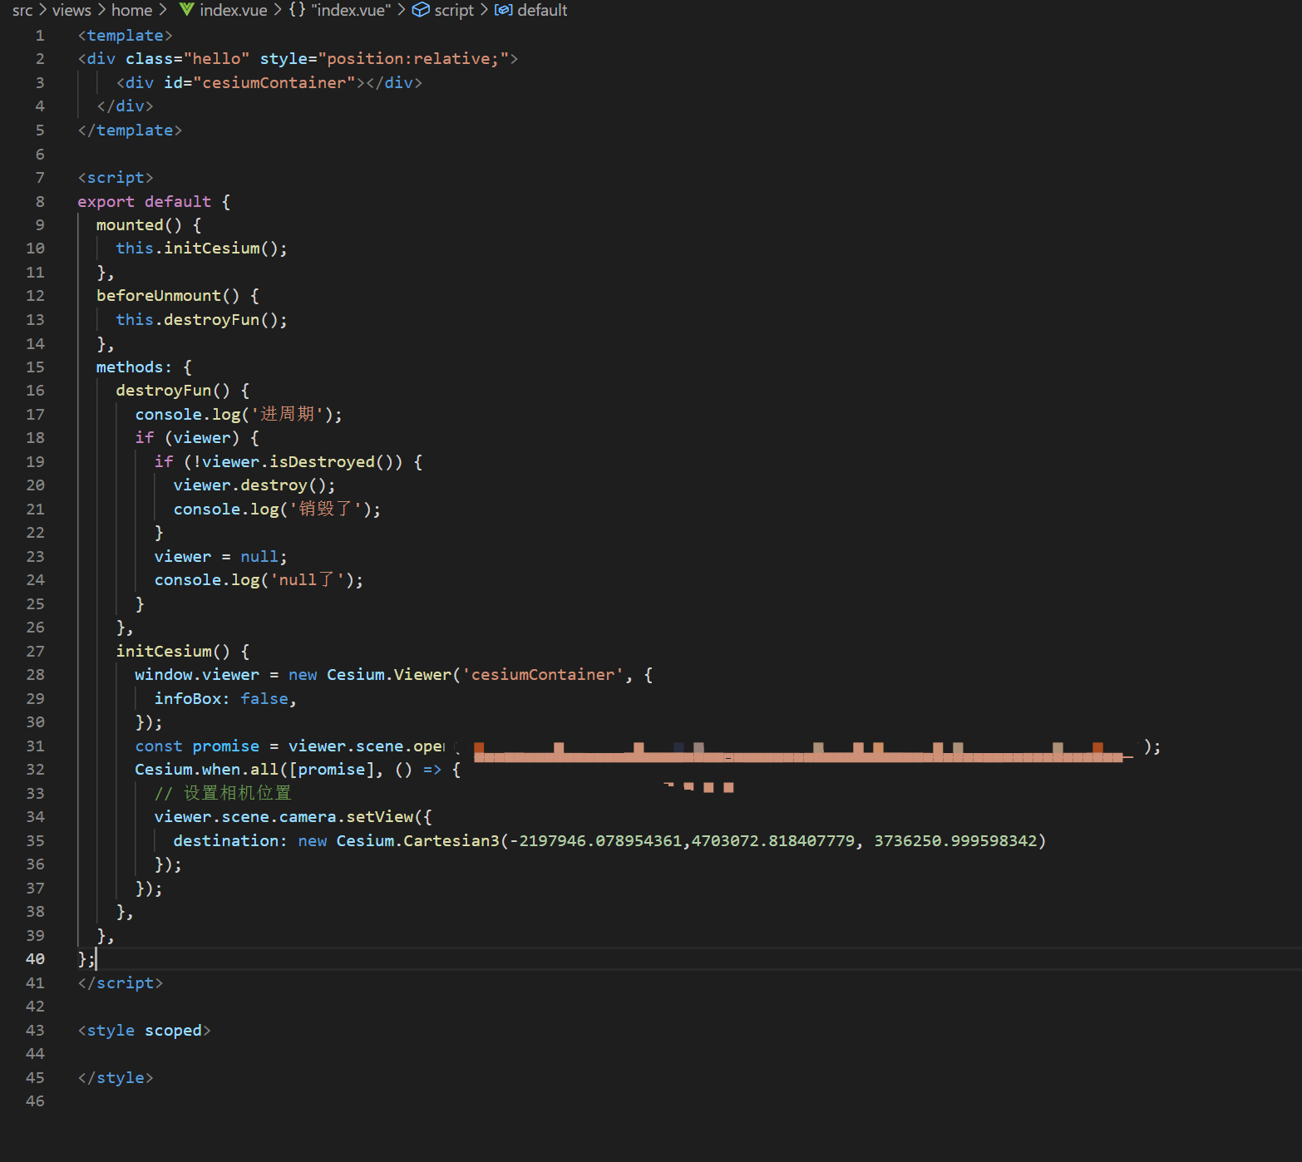Image resolution: width=1302 pixels, height=1162 pixels.
Task: Click the 'cesiumContainer' string in Cesium.Viewer call
Action: (543, 674)
